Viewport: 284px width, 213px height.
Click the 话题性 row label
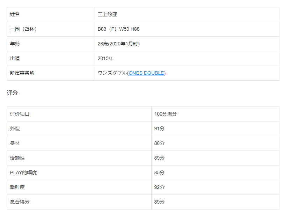17,158
